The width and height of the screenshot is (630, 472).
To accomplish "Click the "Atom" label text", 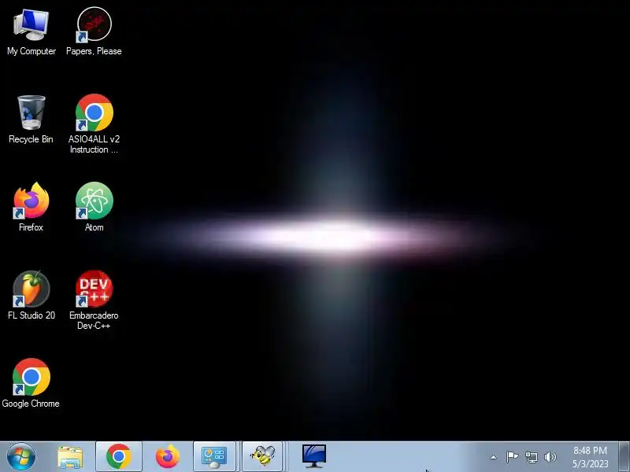I will tap(94, 227).
